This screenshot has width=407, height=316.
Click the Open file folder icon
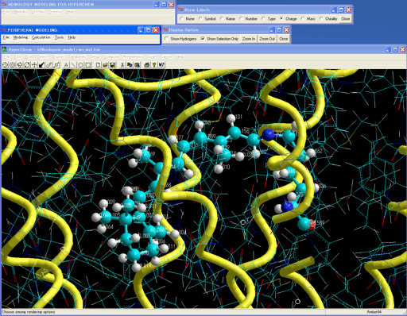pos(105,65)
